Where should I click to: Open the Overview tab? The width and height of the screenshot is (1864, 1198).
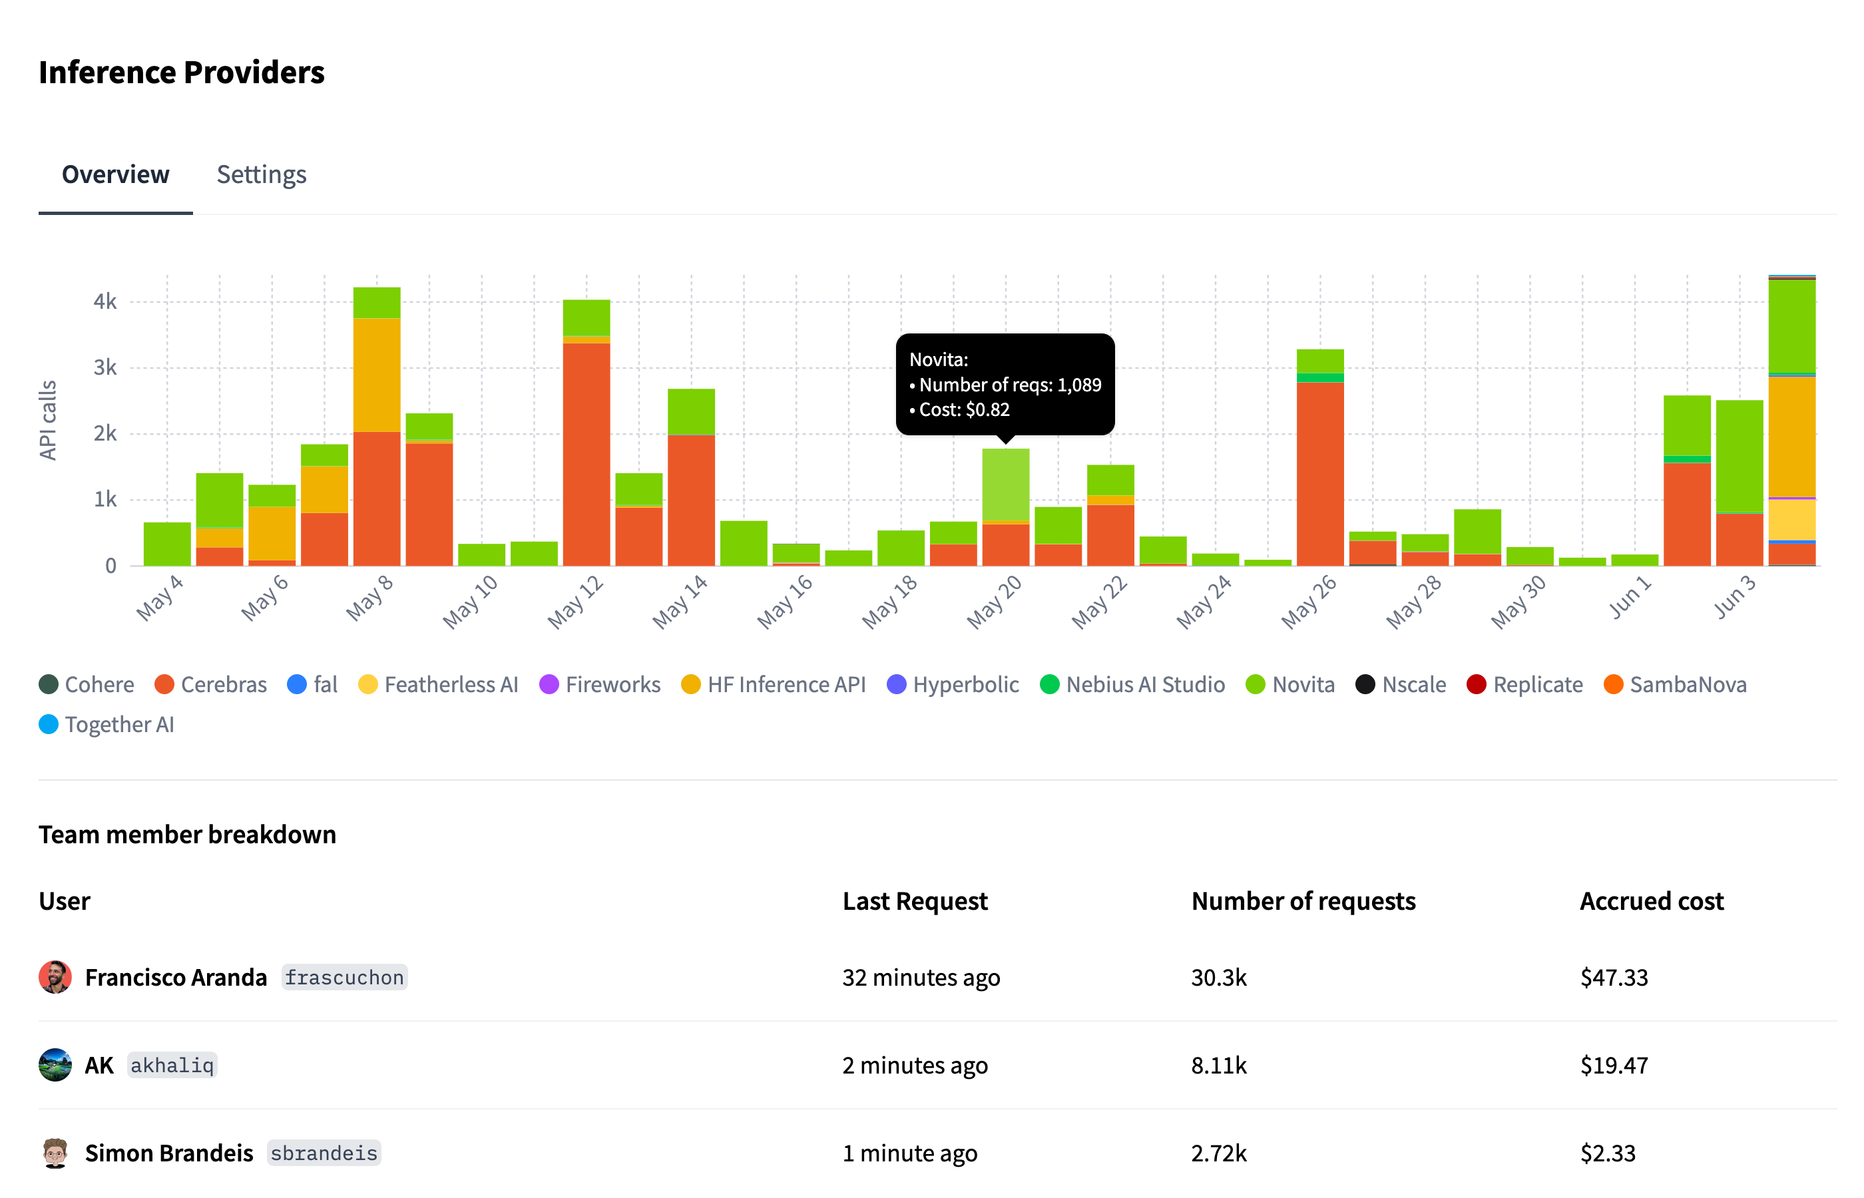[115, 174]
